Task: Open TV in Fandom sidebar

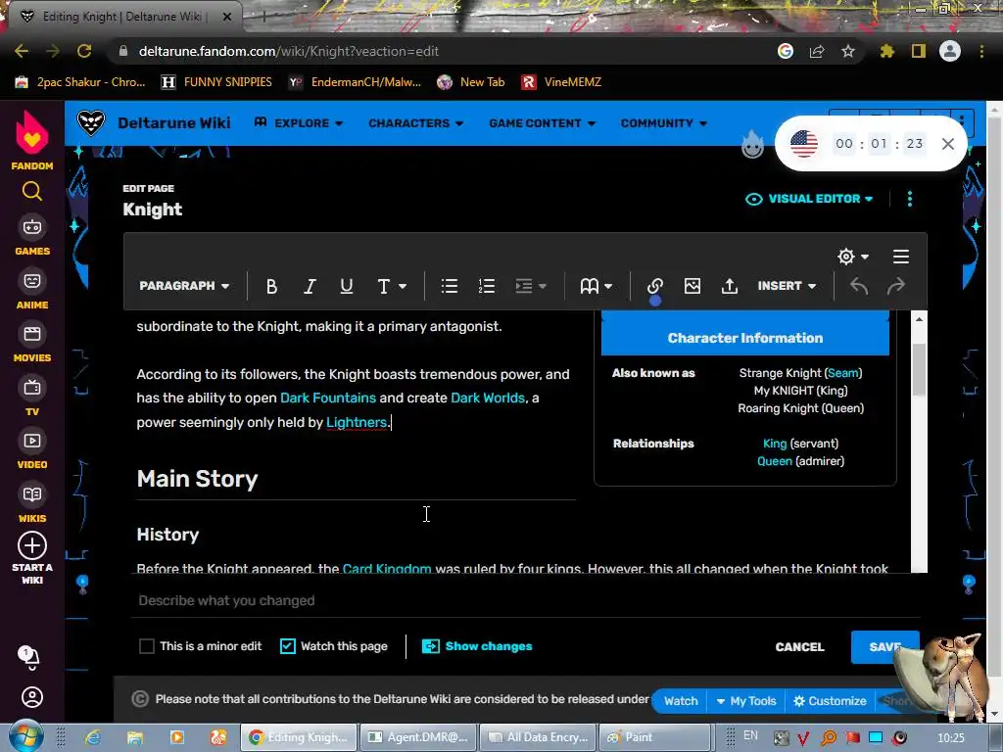Action: (32, 398)
